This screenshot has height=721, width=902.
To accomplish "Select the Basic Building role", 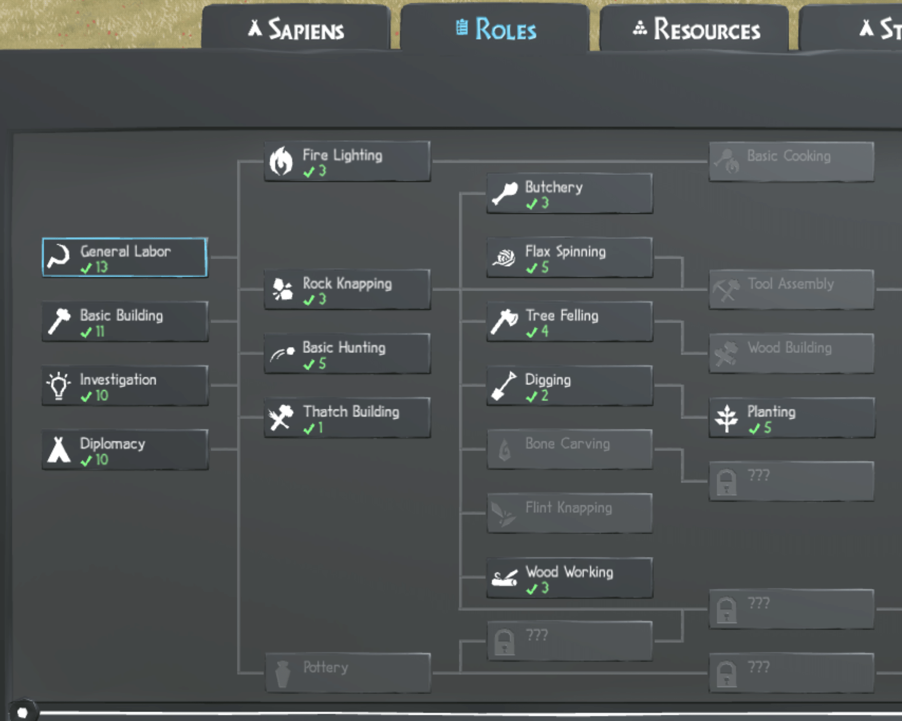I will coord(125,321).
